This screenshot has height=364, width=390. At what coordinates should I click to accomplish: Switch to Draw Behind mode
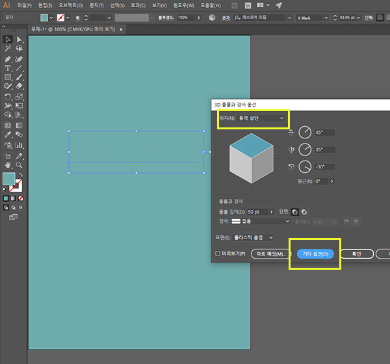13,207
